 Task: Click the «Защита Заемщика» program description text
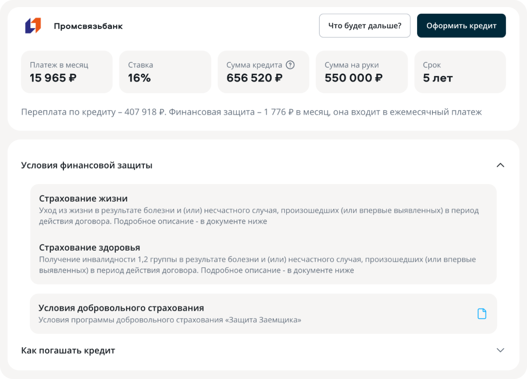pyautogui.click(x=170, y=320)
